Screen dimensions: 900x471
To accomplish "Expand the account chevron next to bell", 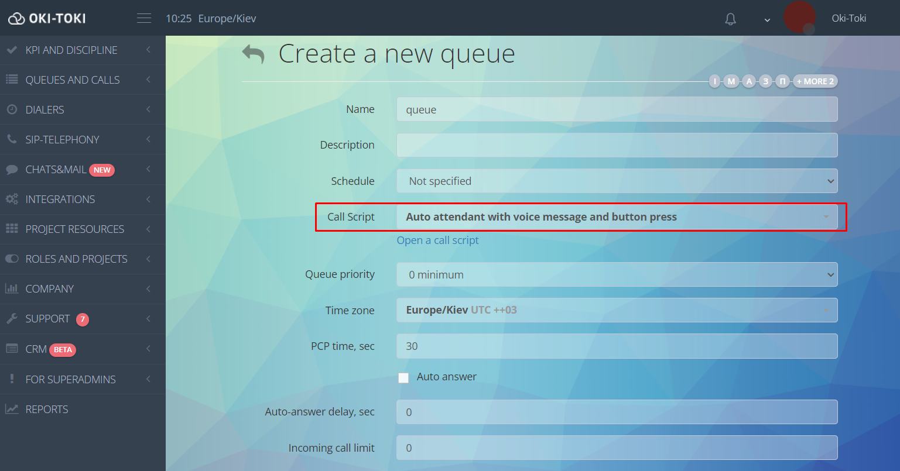I will (x=767, y=20).
